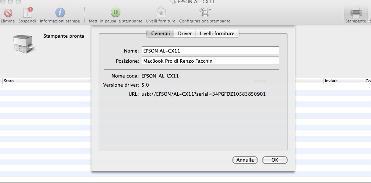
Task: Click the Nome coda label
Action: click(x=125, y=76)
